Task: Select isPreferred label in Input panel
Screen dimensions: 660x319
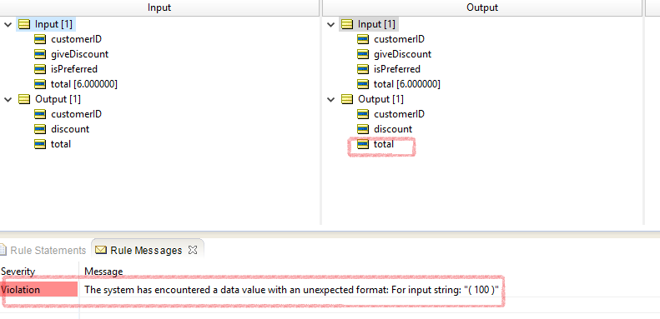Action: click(74, 69)
